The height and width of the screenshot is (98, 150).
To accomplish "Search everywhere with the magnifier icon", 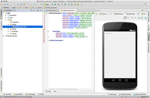I will point(145,4).
